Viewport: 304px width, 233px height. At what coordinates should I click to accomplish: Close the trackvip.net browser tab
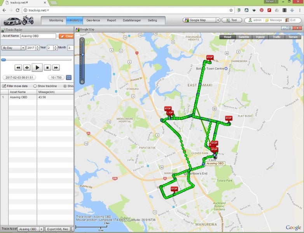[45, 3]
